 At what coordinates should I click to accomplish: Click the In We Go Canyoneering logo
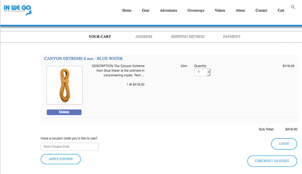[x=18, y=10]
